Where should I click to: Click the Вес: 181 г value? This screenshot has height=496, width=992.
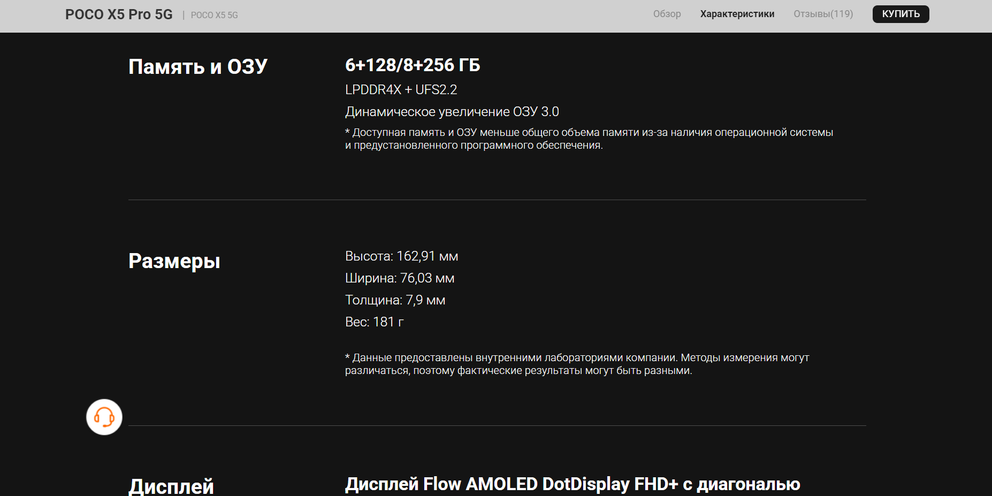tap(374, 322)
